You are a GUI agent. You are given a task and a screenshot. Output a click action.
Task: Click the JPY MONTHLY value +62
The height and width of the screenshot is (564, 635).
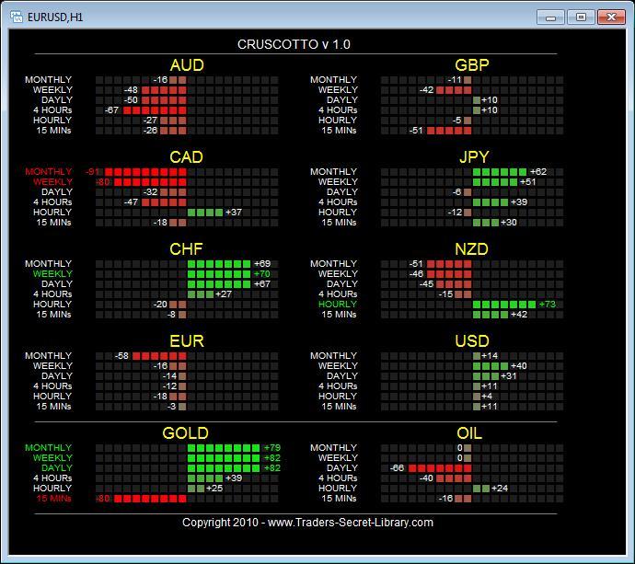[538, 172]
